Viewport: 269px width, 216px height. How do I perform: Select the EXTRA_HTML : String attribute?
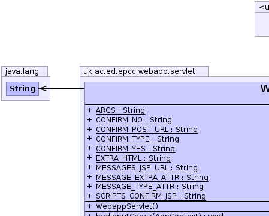[133, 158]
